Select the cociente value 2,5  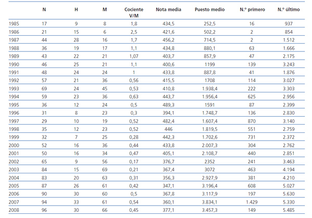tap(134, 32)
